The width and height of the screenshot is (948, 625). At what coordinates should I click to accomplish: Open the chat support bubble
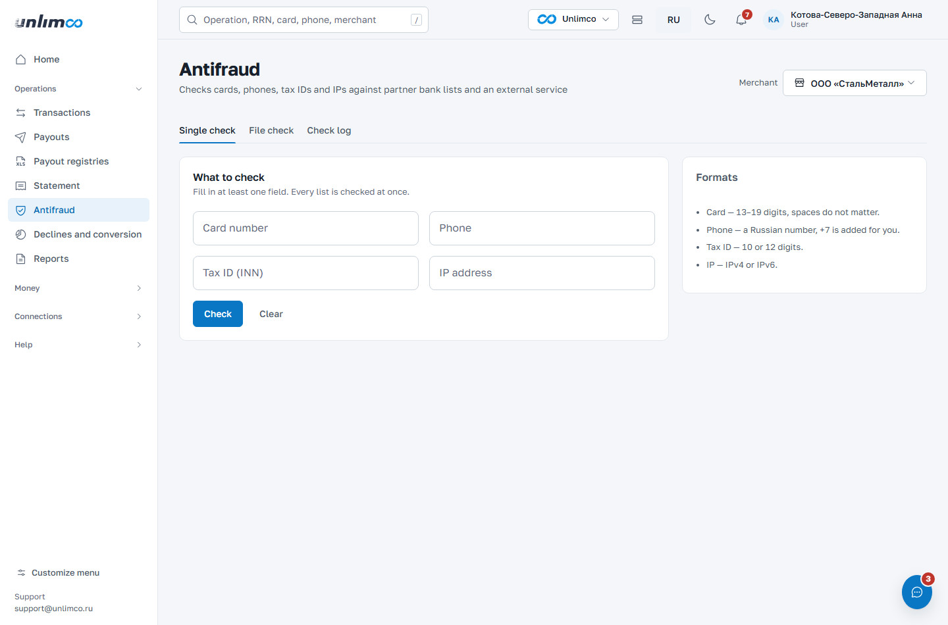click(916, 592)
